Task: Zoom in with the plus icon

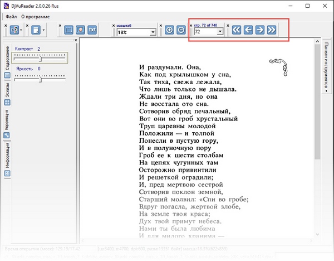Action: coord(169,30)
